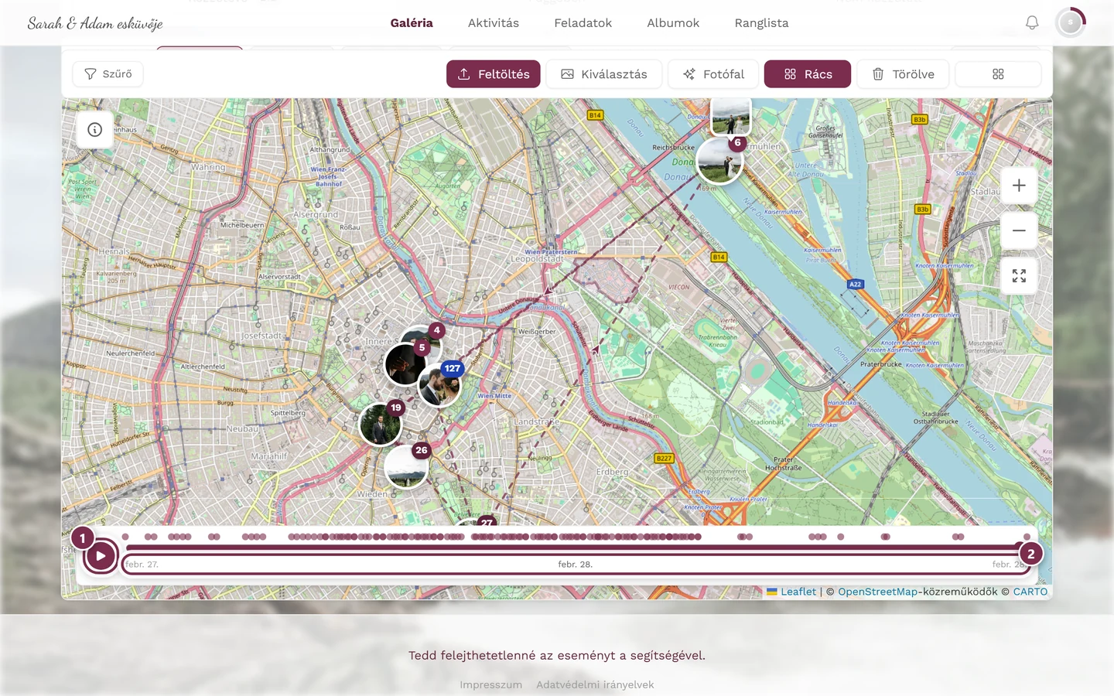The image size is (1114, 696).
Task: Open the 26-photo cluster thumbnail
Action: [x=406, y=466]
